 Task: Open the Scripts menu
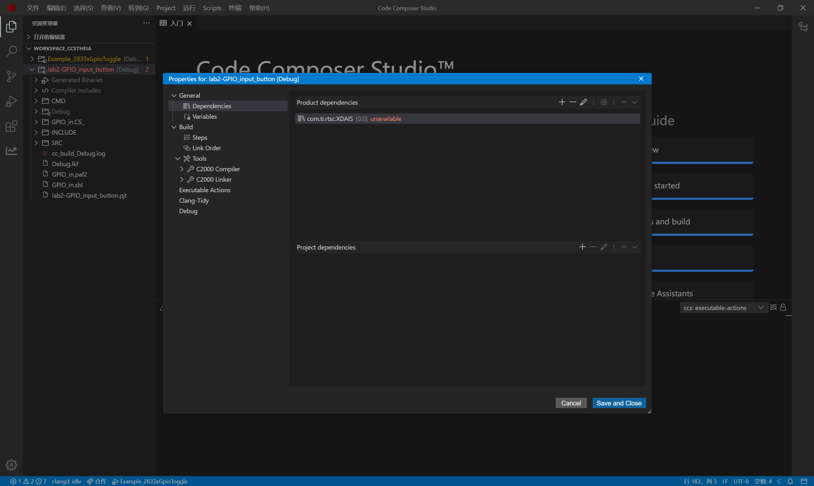pyautogui.click(x=212, y=8)
